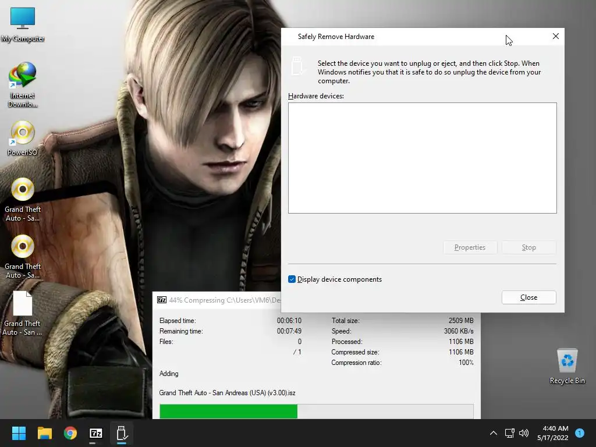Screen dimensions: 596x447
Task: Click the 7z icon in compressing window title
Action: click(162, 300)
